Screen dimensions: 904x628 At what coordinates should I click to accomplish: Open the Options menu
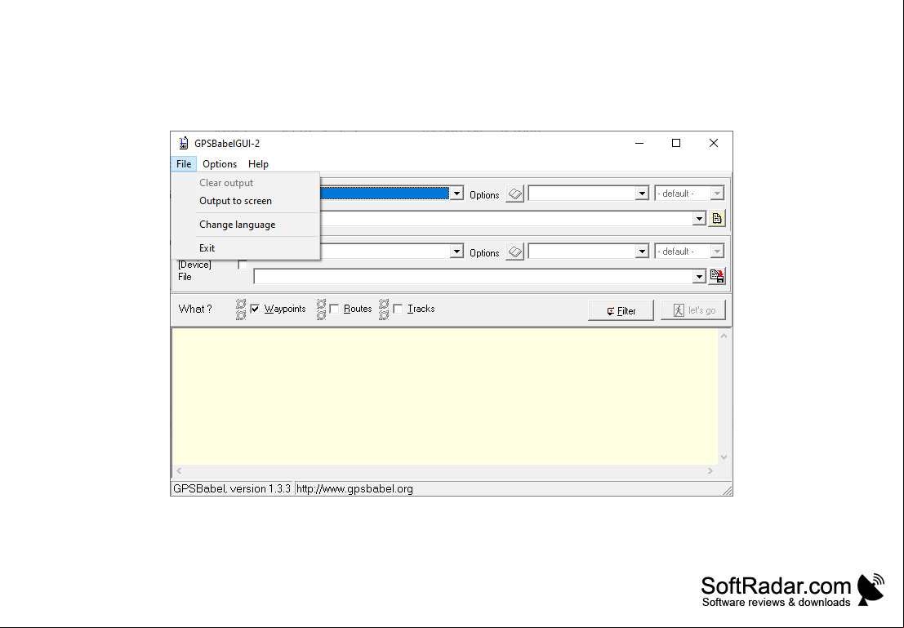tap(219, 164)
